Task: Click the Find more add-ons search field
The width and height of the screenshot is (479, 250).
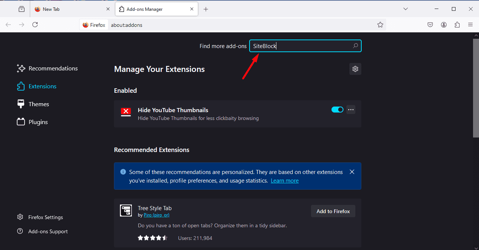Action: [x=305, y=46]
